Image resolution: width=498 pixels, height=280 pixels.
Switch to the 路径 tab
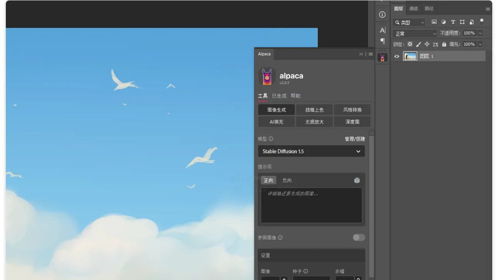[429, 8]
